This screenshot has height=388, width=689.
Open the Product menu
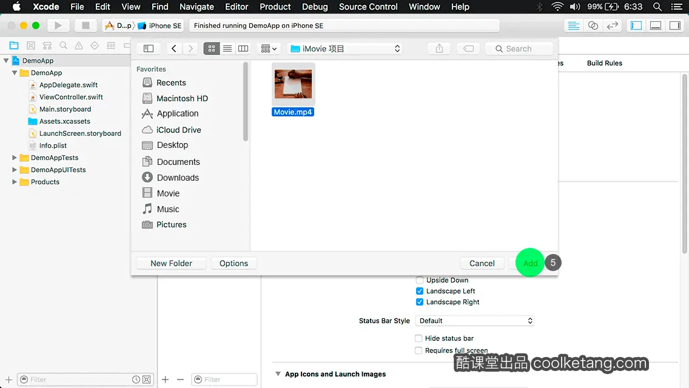[275, 7]
